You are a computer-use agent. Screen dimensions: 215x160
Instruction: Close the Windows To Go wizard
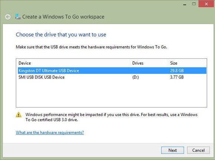click(206, 4)
